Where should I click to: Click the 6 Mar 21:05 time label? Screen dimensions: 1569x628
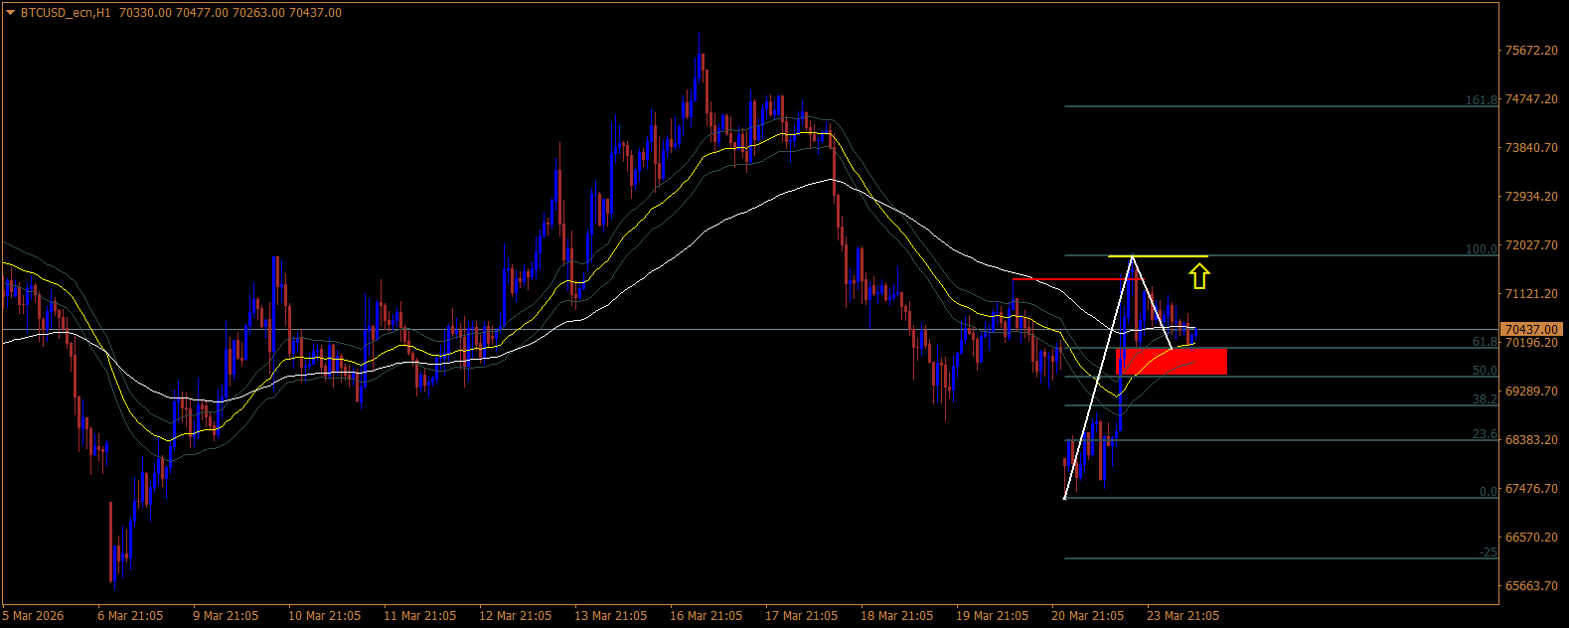(x=130, y=616)
